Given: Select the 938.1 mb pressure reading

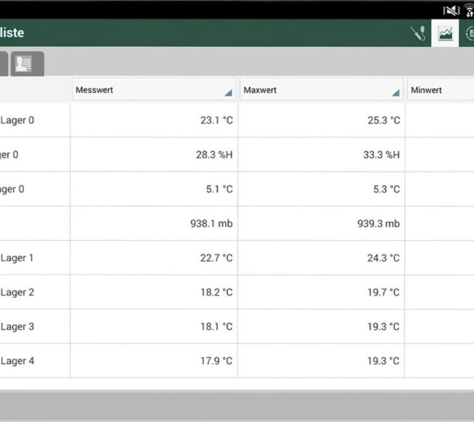Looking at the screenshot, I should coord(211,224).
